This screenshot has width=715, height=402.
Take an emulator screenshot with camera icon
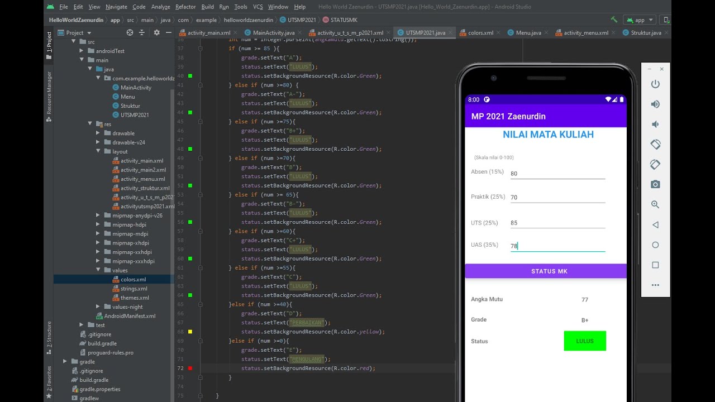(x=655, y=185)
